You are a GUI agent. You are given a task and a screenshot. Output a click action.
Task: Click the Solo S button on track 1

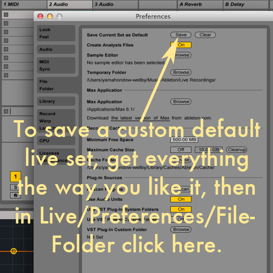pos(15,187)
